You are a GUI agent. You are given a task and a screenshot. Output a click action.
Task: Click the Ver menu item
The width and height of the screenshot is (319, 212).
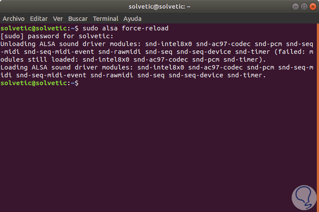coord(58,19)
